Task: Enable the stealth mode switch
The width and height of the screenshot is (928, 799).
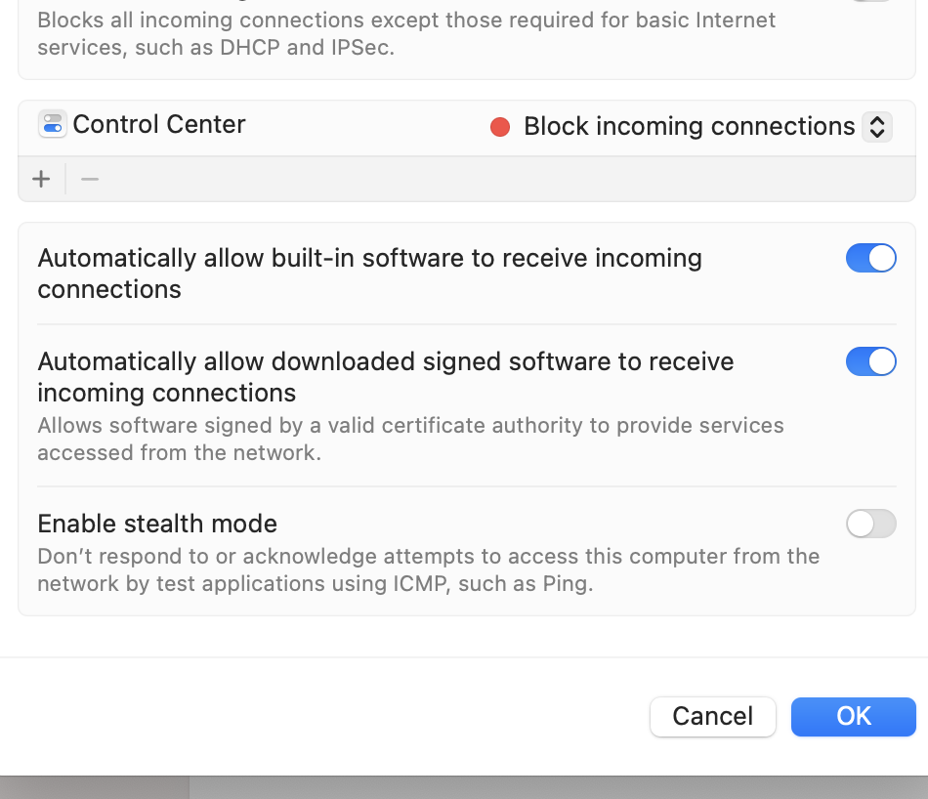Action: [x=870, y=525]
